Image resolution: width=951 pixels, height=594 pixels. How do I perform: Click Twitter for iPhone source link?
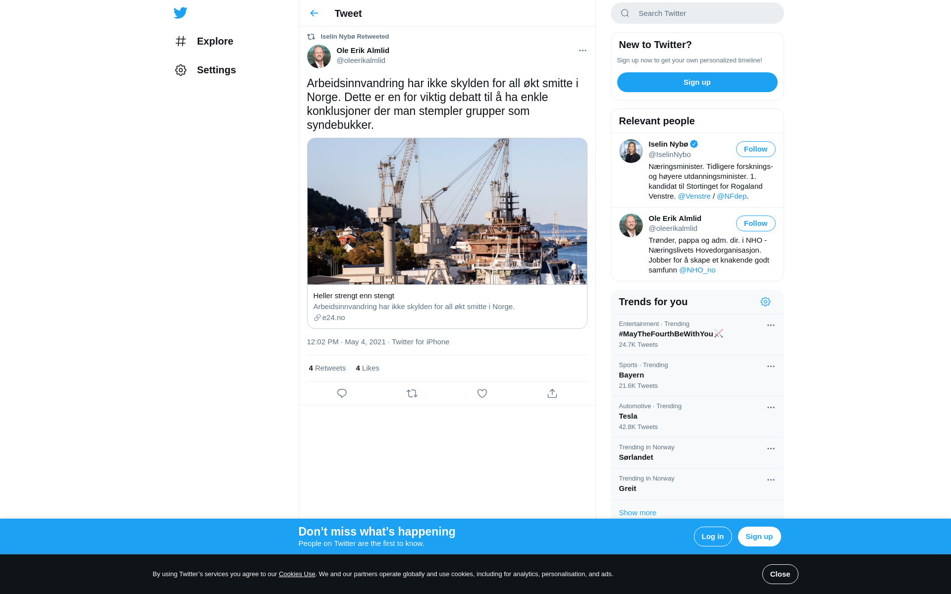click(421, 342)
